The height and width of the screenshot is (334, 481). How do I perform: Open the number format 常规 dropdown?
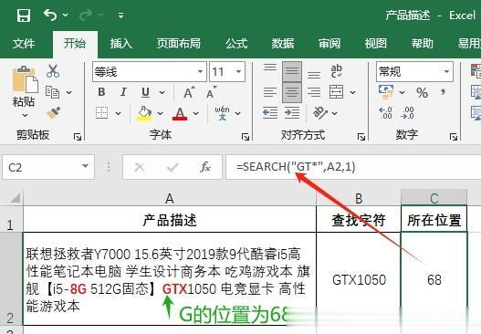point(446,72)
